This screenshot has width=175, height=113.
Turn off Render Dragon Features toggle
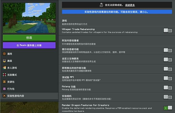coord(168,108)
